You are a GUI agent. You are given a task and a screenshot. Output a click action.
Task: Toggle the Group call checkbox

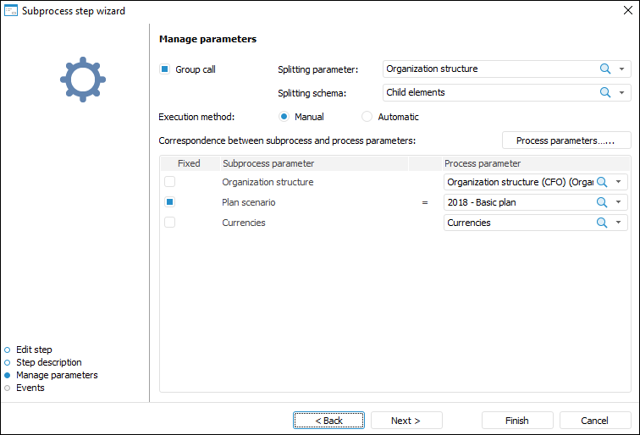click(x=165, y=69)
